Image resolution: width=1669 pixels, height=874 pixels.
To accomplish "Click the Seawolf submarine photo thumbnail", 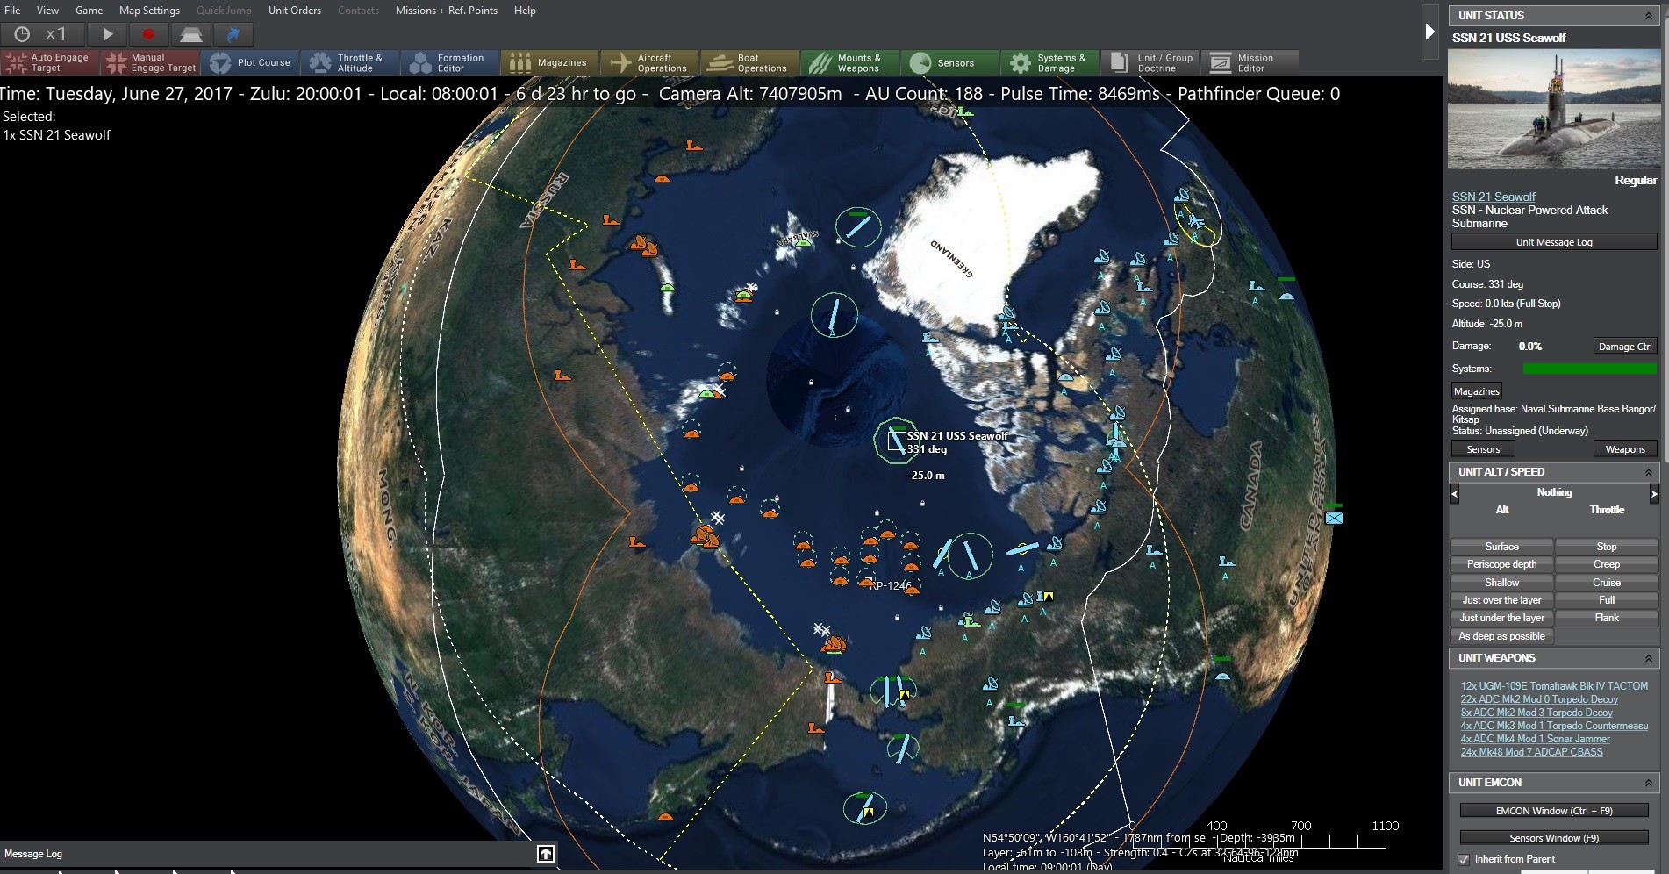I will pos(1554,109).
